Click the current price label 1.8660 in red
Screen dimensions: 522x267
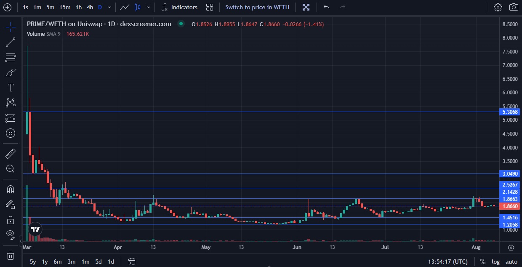click(510, 206)
